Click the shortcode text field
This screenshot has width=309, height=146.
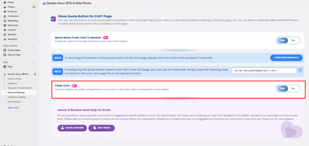pos(264,70)
